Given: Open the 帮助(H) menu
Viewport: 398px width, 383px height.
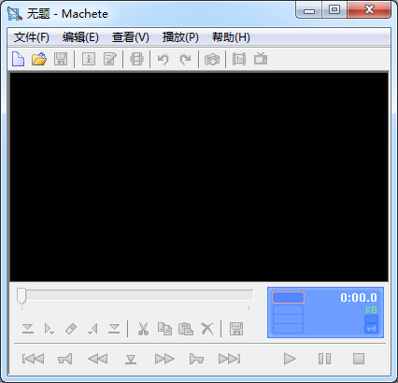Looking at the screenshot, I should [x=231, y=37].
